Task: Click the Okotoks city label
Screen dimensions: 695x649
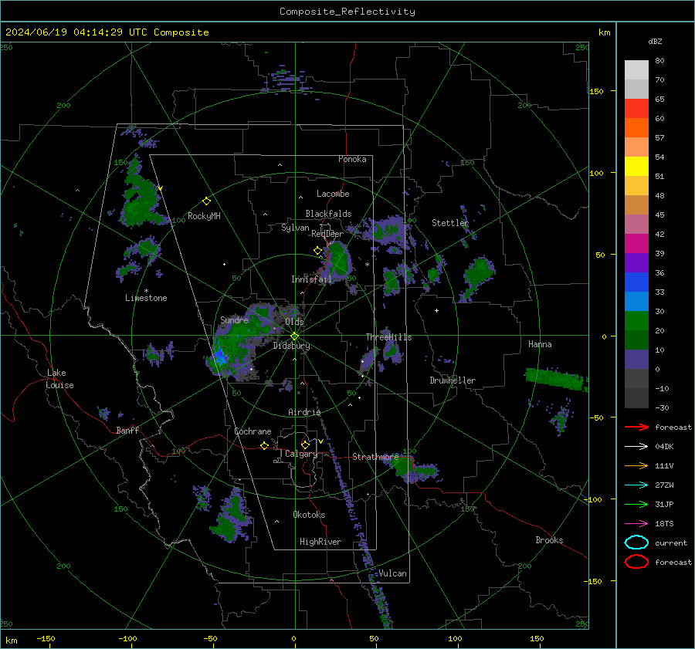Action: point(309,515)
